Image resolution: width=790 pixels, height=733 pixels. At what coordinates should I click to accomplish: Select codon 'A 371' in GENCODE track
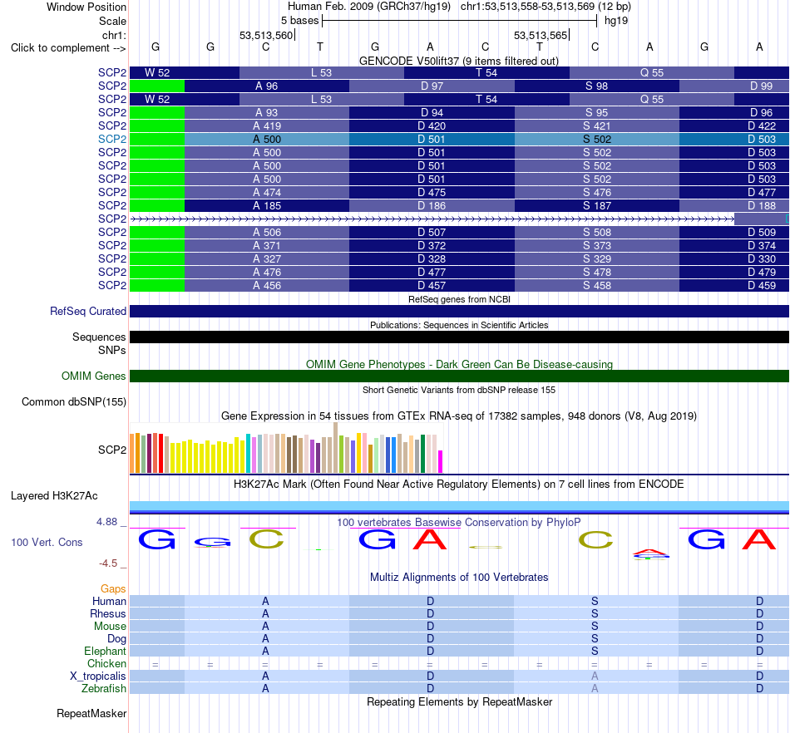tap(267, 245)
